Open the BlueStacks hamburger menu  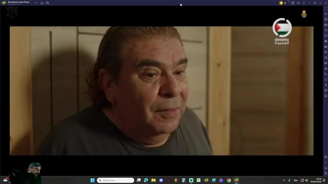304,3
